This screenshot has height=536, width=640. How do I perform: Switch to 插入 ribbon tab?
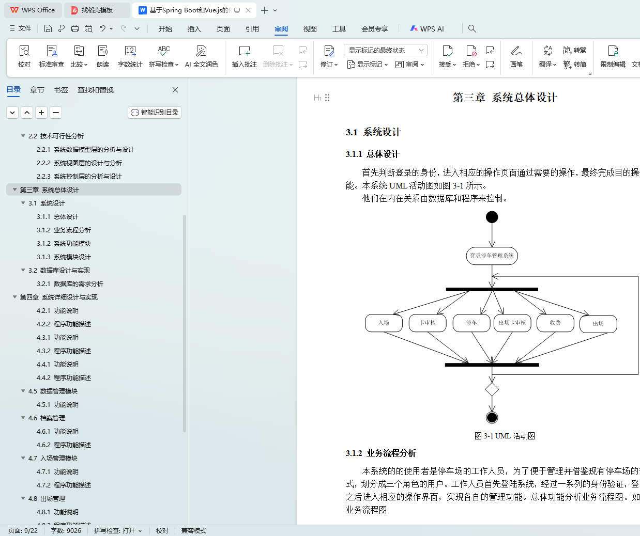pos(194,29)
